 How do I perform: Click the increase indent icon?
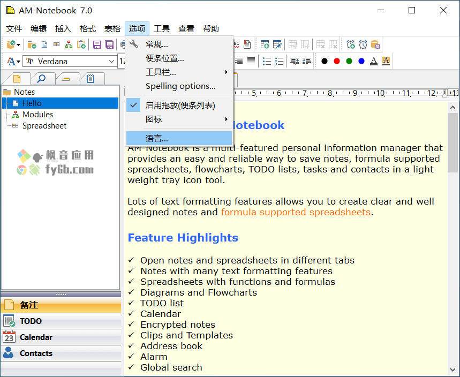tap(307, 61)
